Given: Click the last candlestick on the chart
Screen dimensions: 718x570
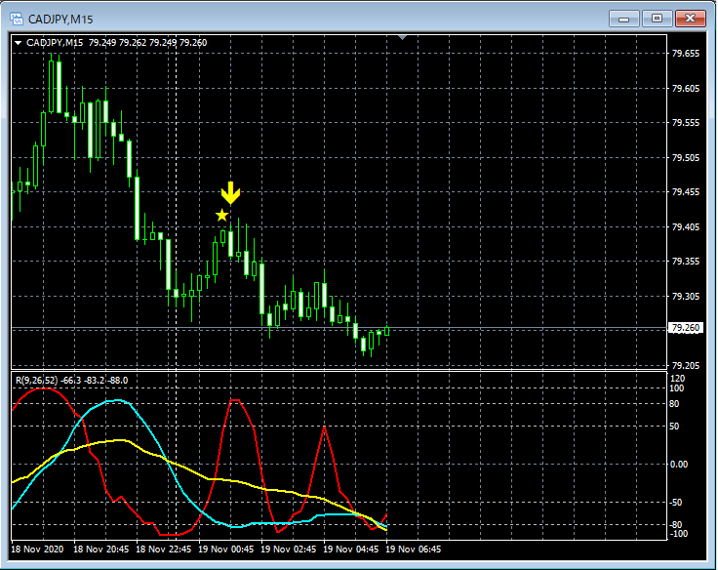Looking at the screenshot, I should pos(386,331).
